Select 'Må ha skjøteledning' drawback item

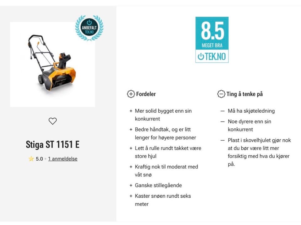click(251, 111)
